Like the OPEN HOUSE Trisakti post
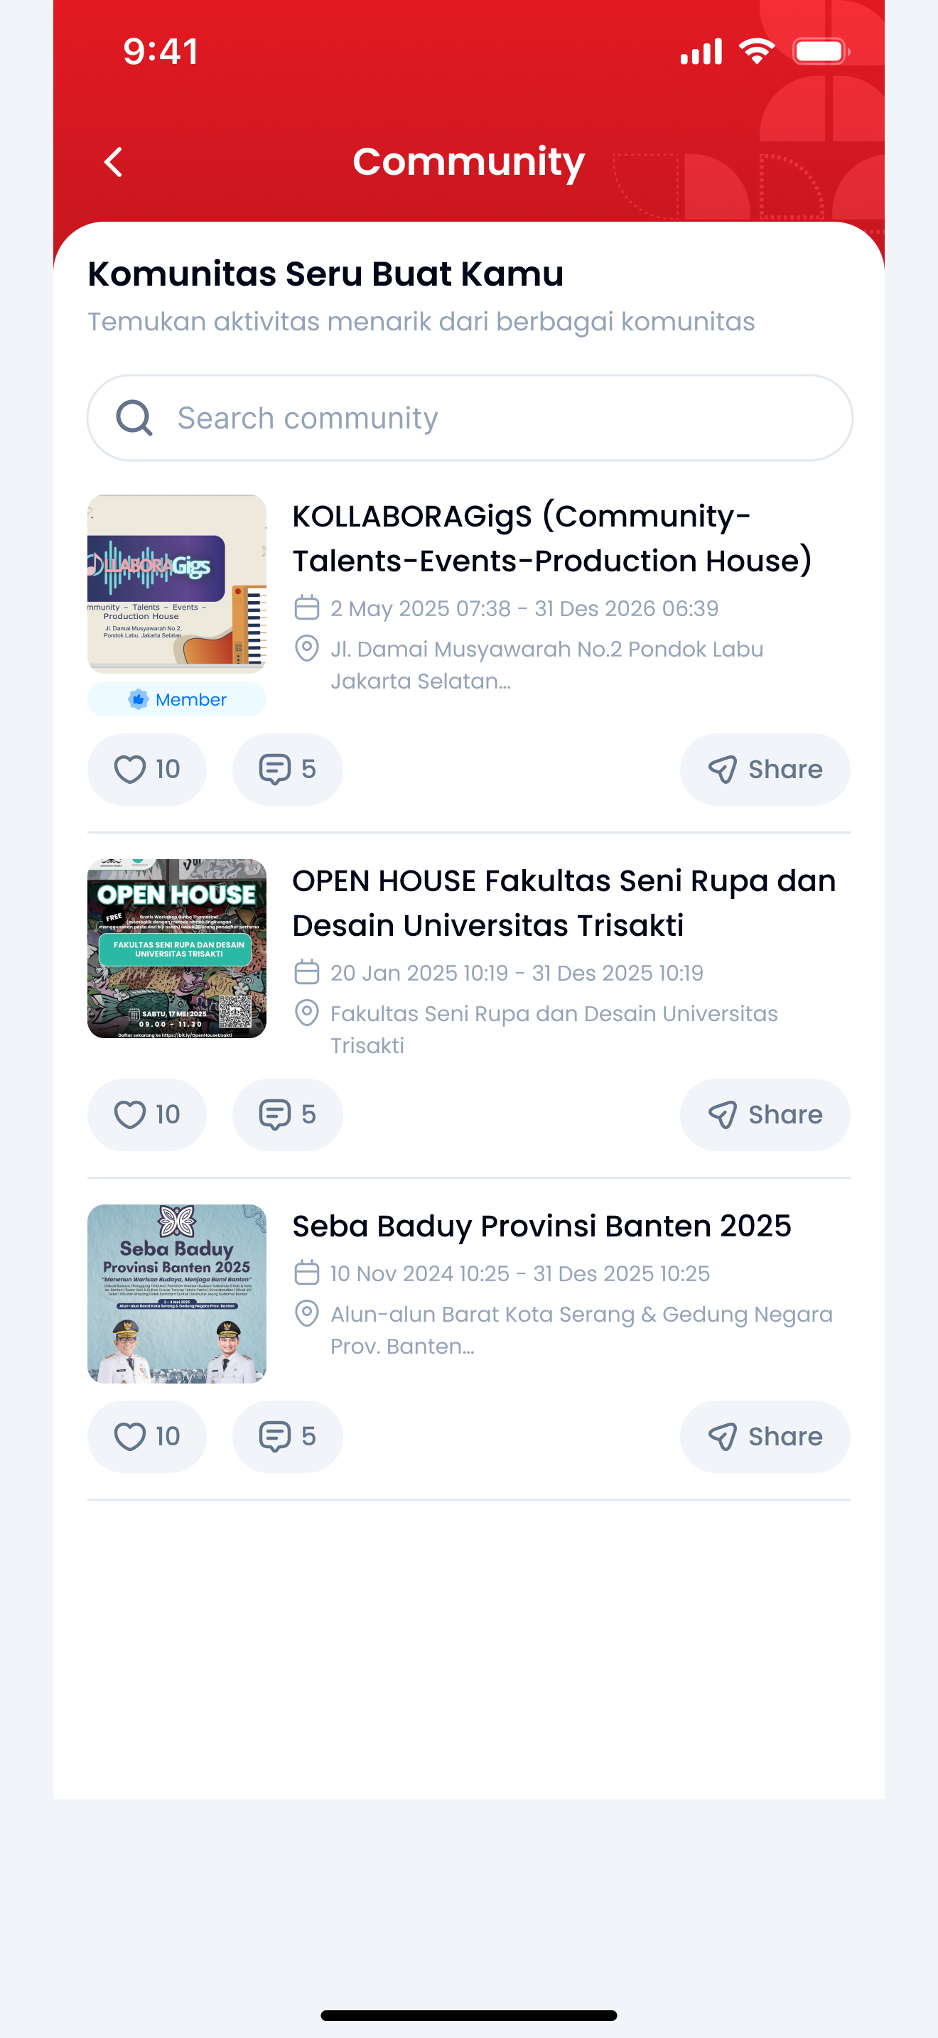 coord(147,1114)
